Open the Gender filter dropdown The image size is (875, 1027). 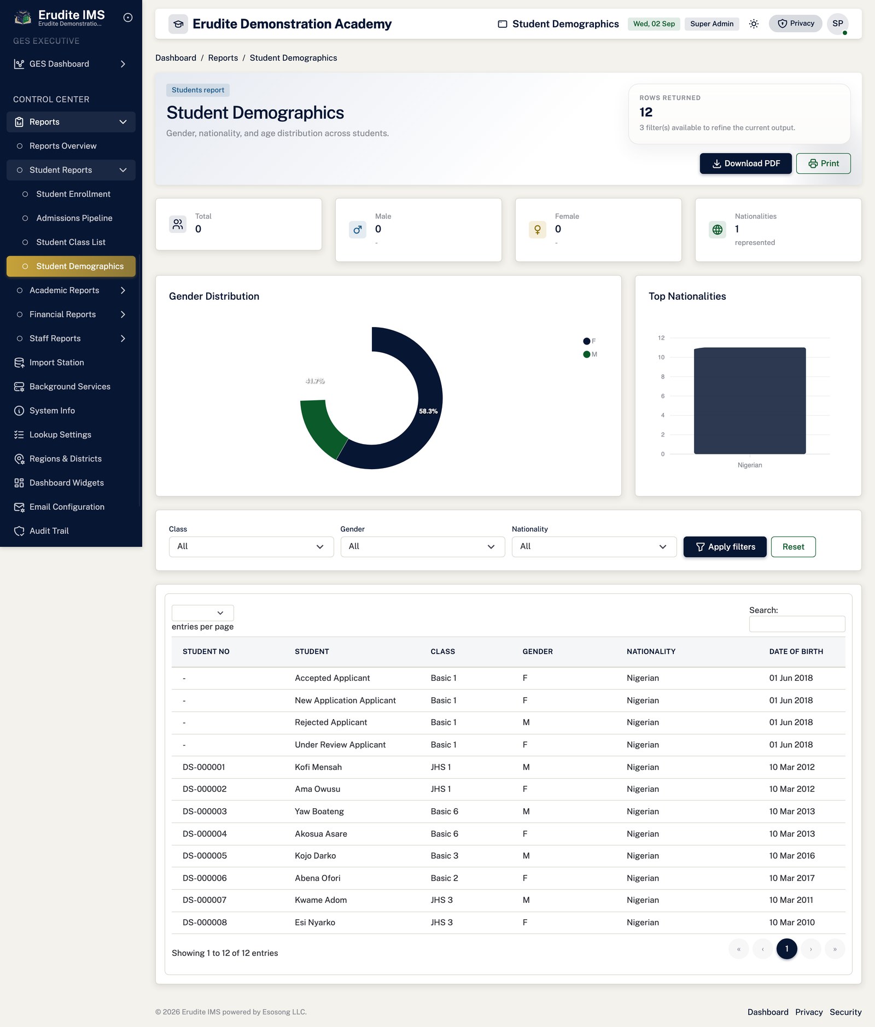pyautogui.click(x=423, y=547)
